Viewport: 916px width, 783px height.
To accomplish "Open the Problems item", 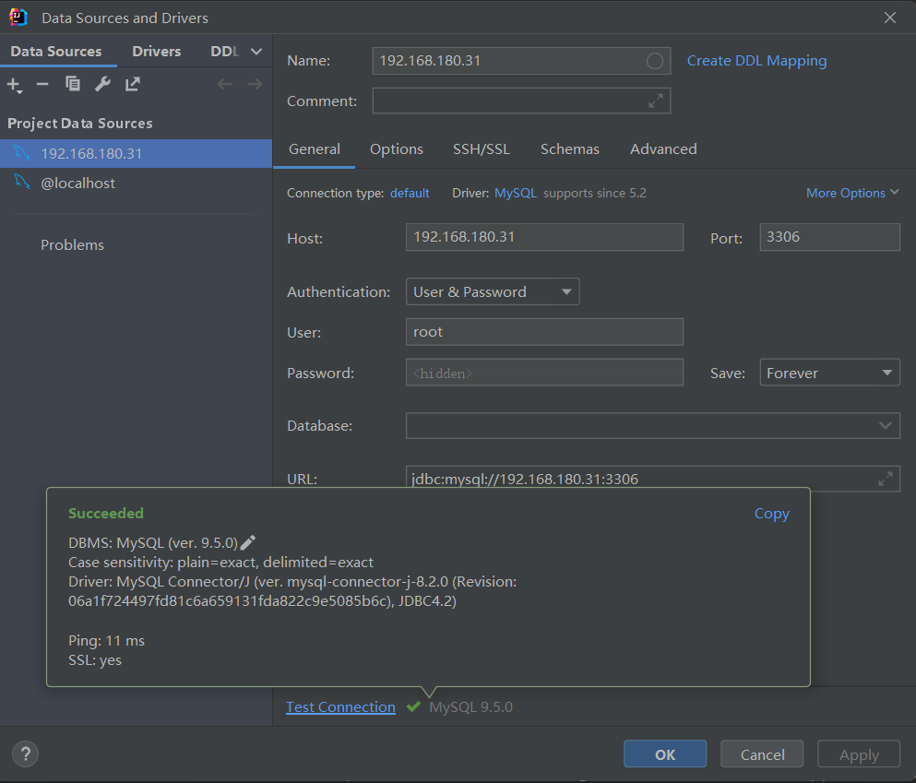I will tap(73, 244).
